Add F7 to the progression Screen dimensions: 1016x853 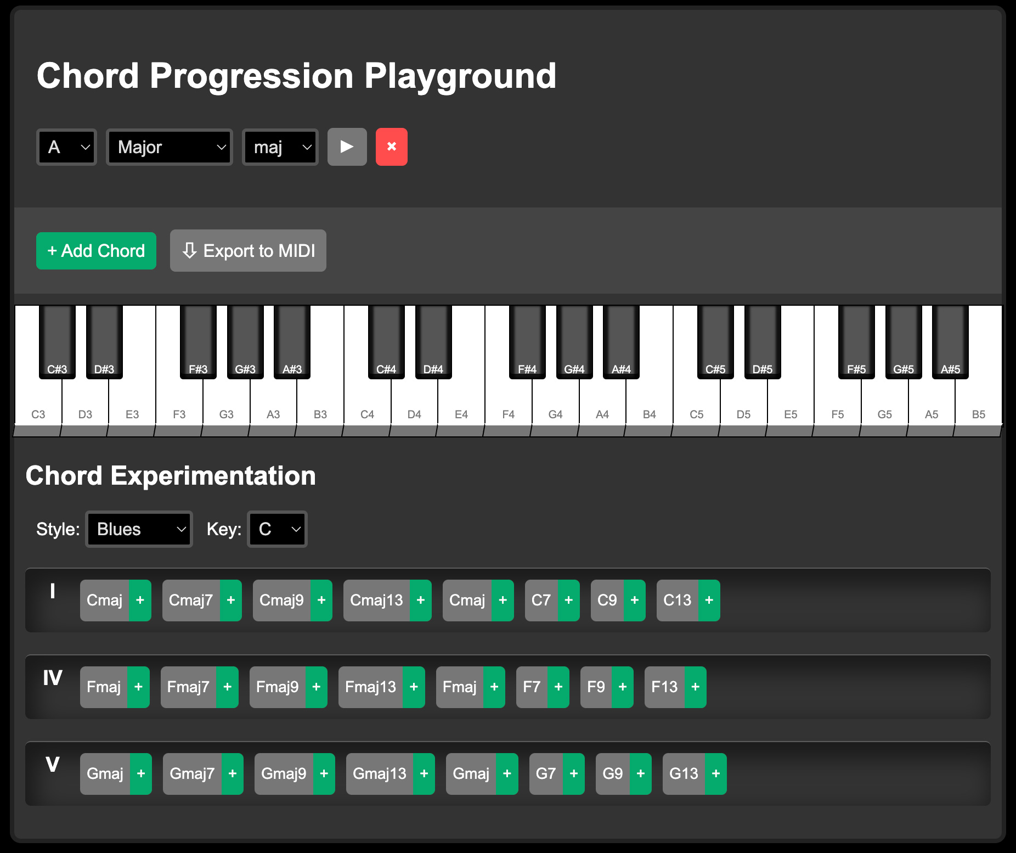[x=559, y=687]
